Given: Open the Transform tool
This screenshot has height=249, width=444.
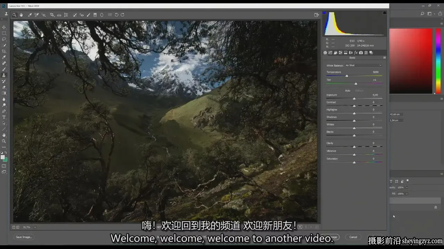Looking at the screenshot, I should (x=66, y=15).
